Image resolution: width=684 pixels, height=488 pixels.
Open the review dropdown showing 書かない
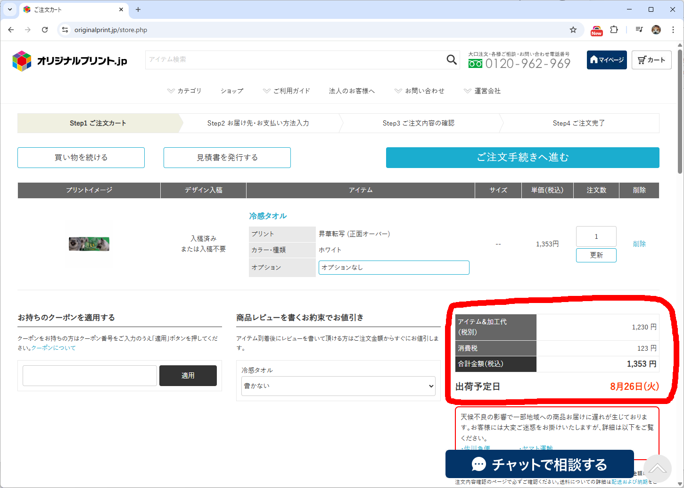click(x=338, y=386)
